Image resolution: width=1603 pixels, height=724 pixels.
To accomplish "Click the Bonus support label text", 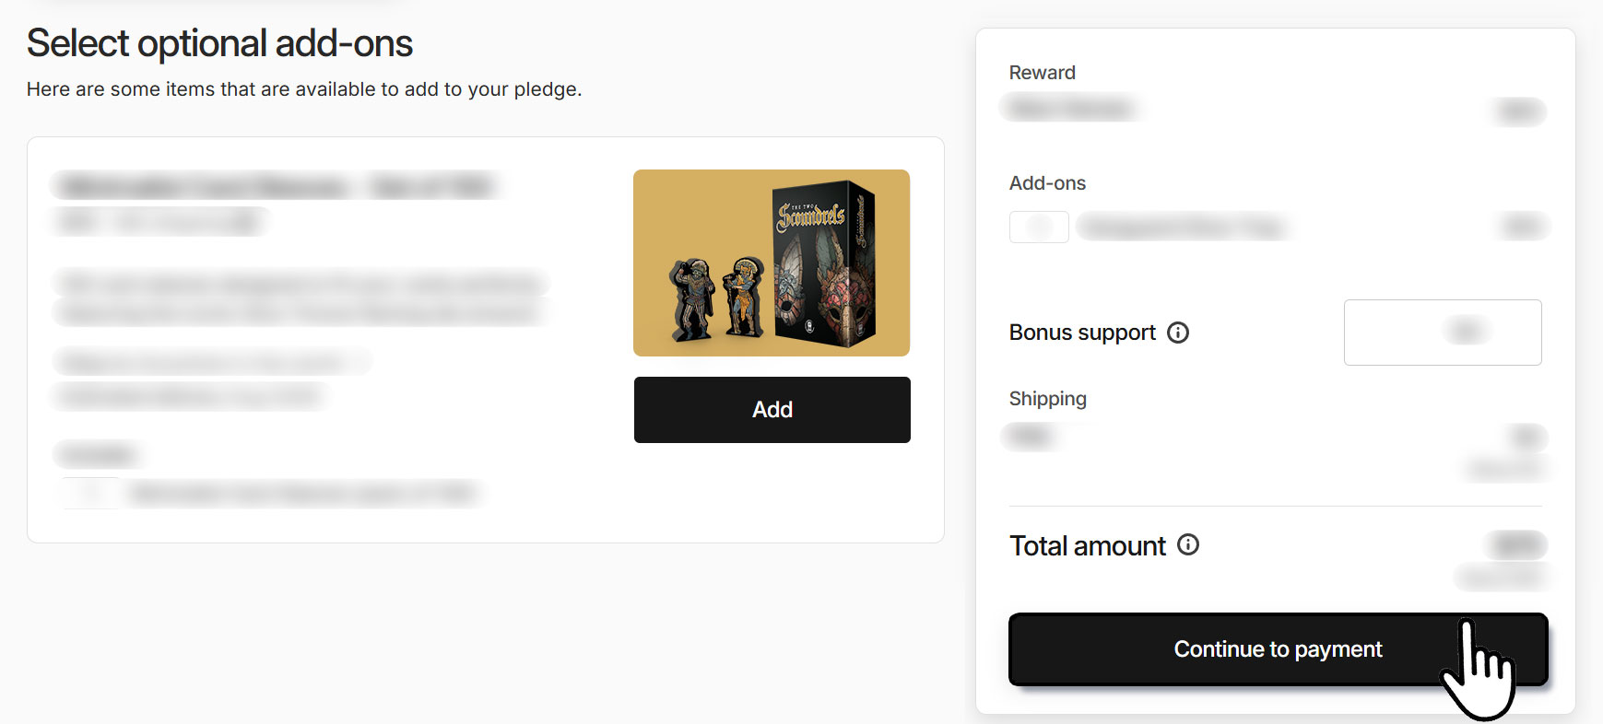I will (1082, 333).
